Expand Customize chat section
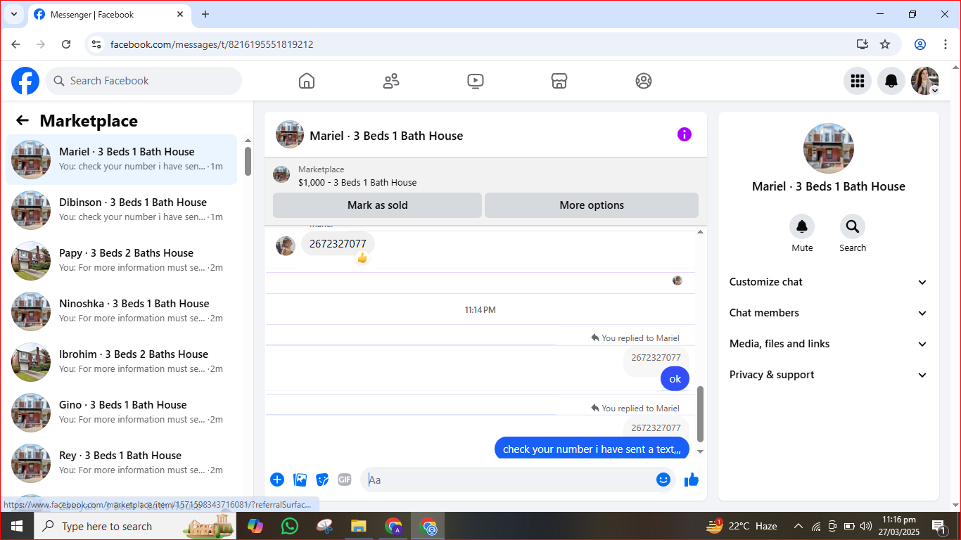Viewport: 961px width, 540px height. [x=829, y=282]
